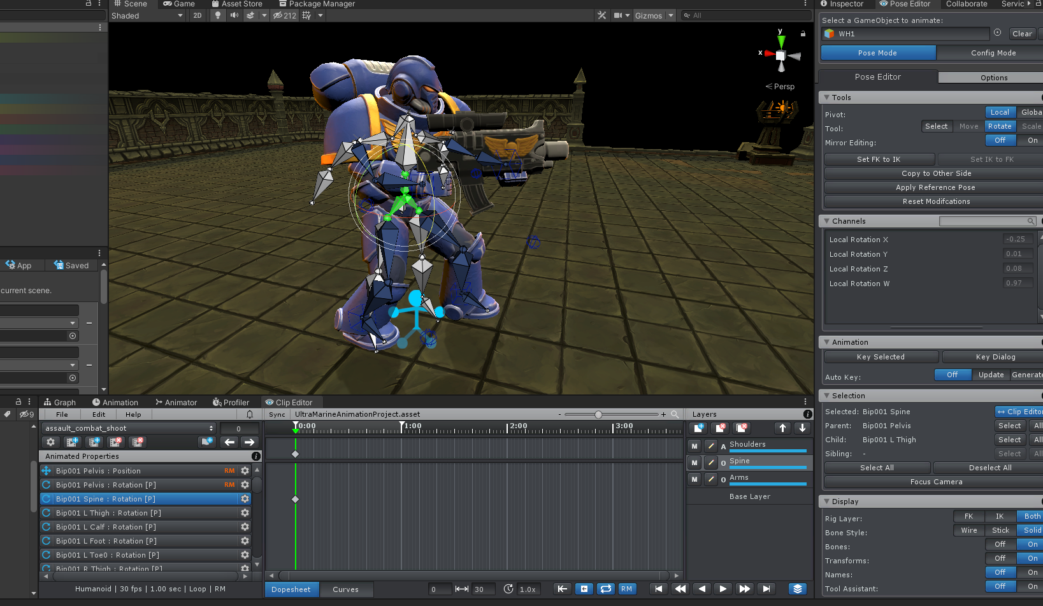Set Rig Layer to FK
The width and height of the screenshot is (1043, 606).
tap(969, 516)
